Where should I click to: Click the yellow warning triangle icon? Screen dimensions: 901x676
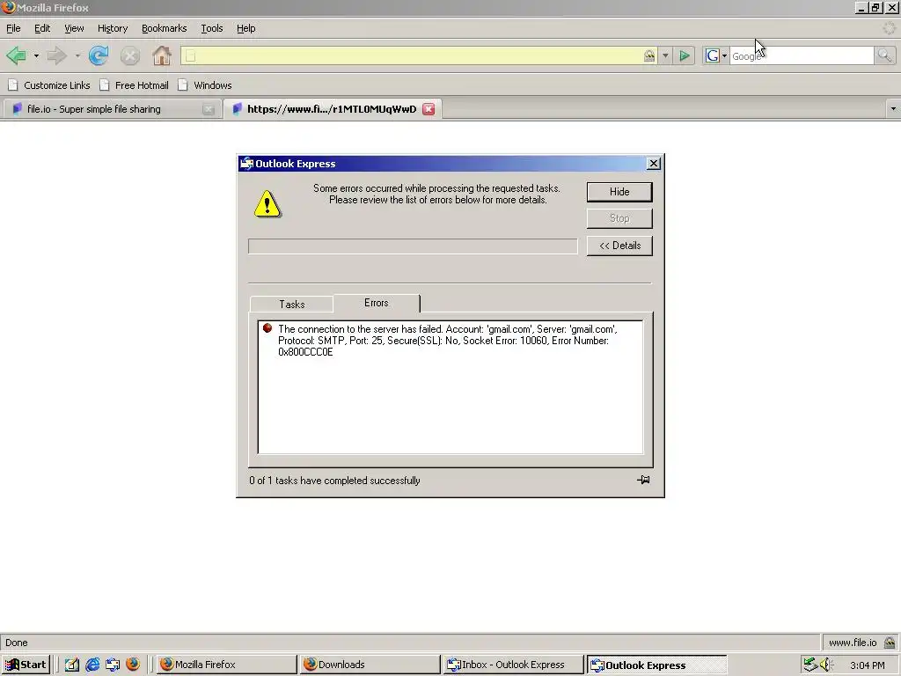click(267, 204)
